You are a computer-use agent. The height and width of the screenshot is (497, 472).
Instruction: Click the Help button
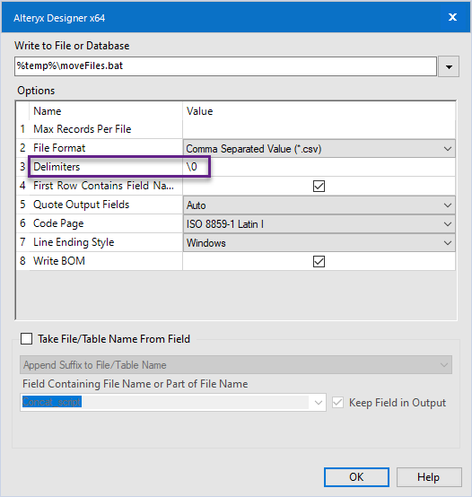point(429,477)
